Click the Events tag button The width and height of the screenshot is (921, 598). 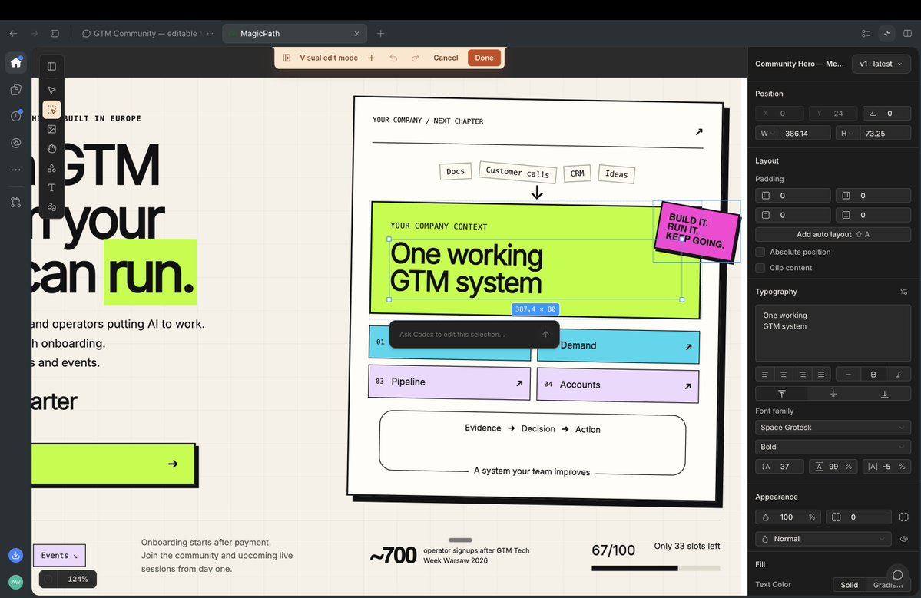(59, 555)
